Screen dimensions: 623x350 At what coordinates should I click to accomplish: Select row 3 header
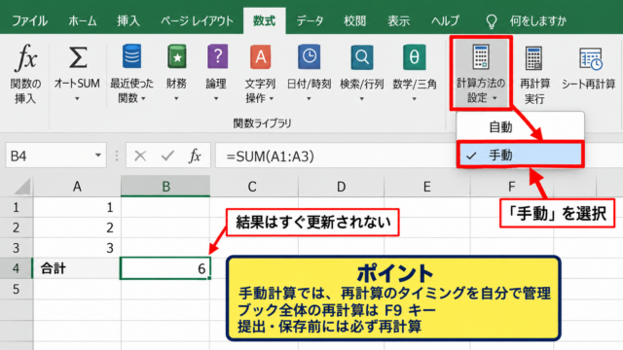[16, 248]
